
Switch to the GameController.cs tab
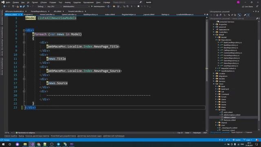coord(69,15)
